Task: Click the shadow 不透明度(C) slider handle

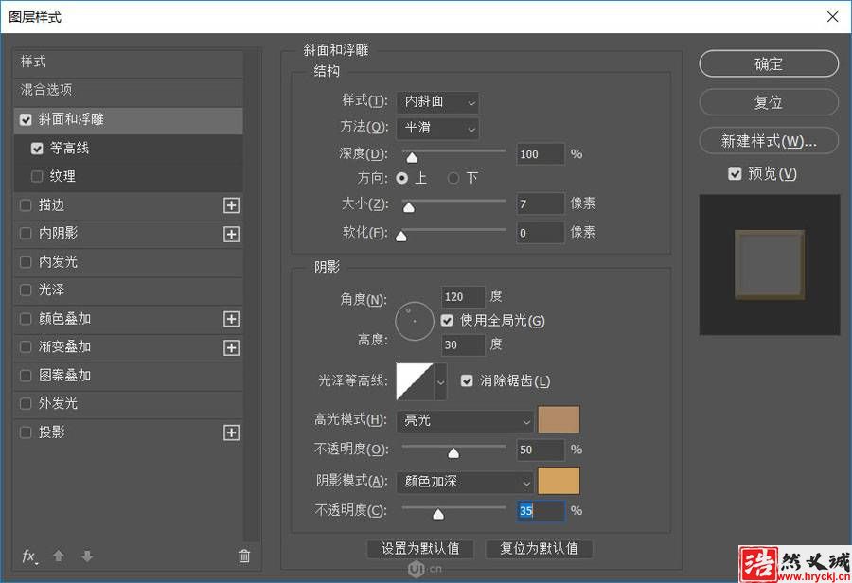Action: tap(438, 514)
